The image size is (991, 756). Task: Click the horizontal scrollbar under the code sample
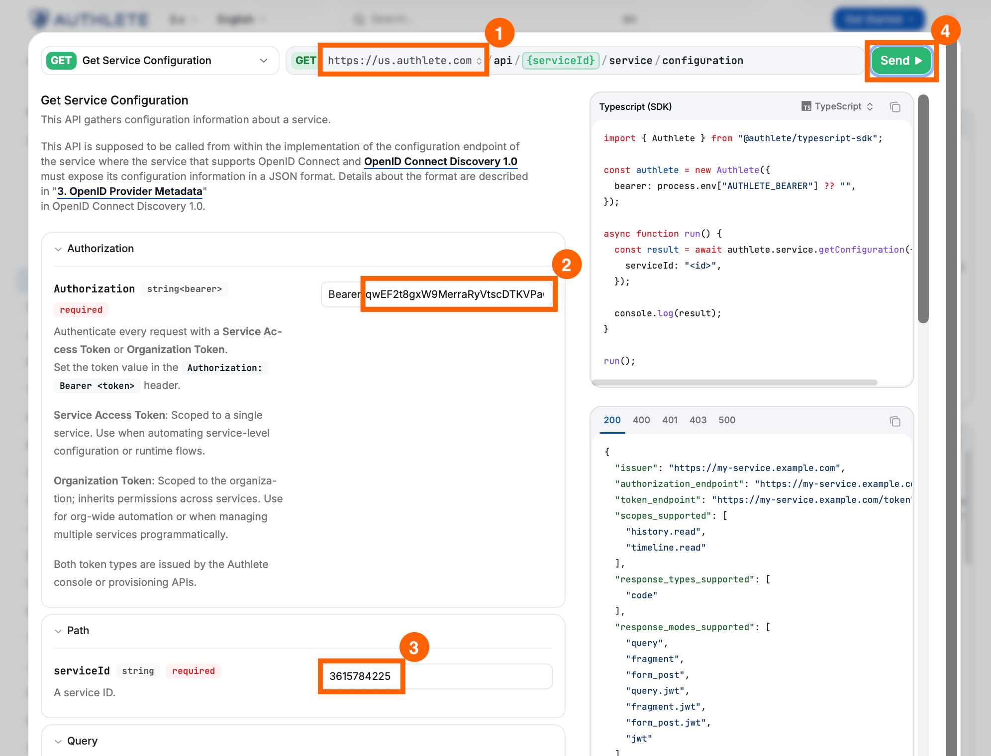(x=735, y=382)
